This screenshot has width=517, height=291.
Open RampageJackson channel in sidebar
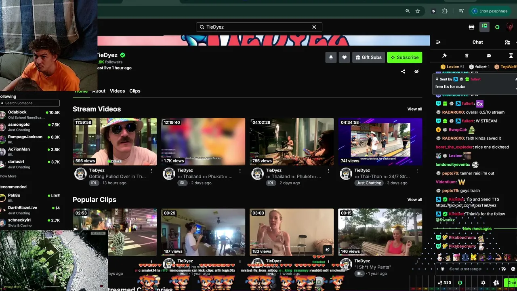(x=30, y=139)
